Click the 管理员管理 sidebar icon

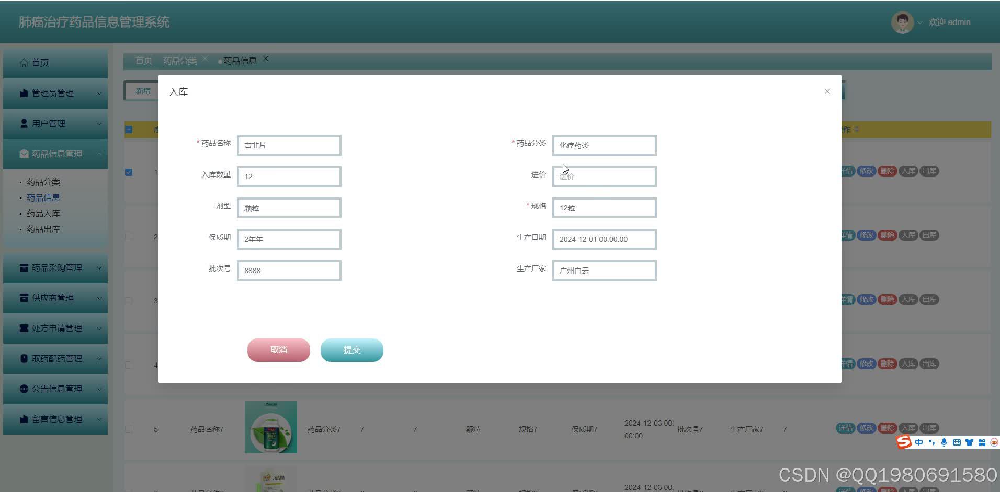[x=24, y=93]
